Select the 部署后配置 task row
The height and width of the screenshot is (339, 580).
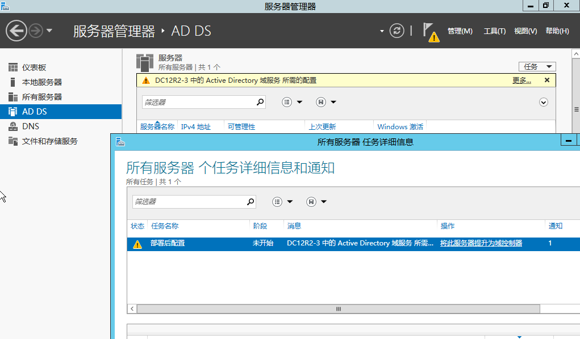coord(353,243)
